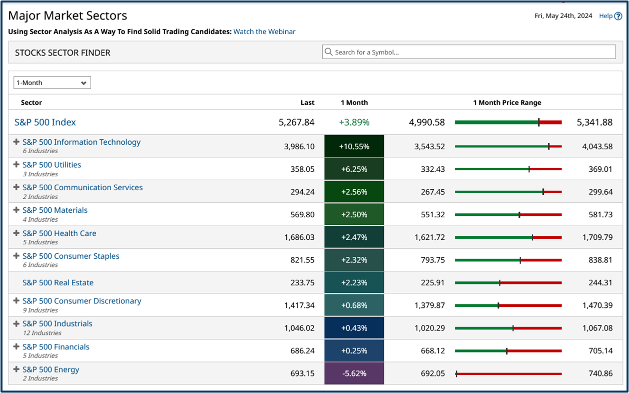Expand S&P 500 Information Technology industries
The image size is (629, 393).
pos(16,142)
